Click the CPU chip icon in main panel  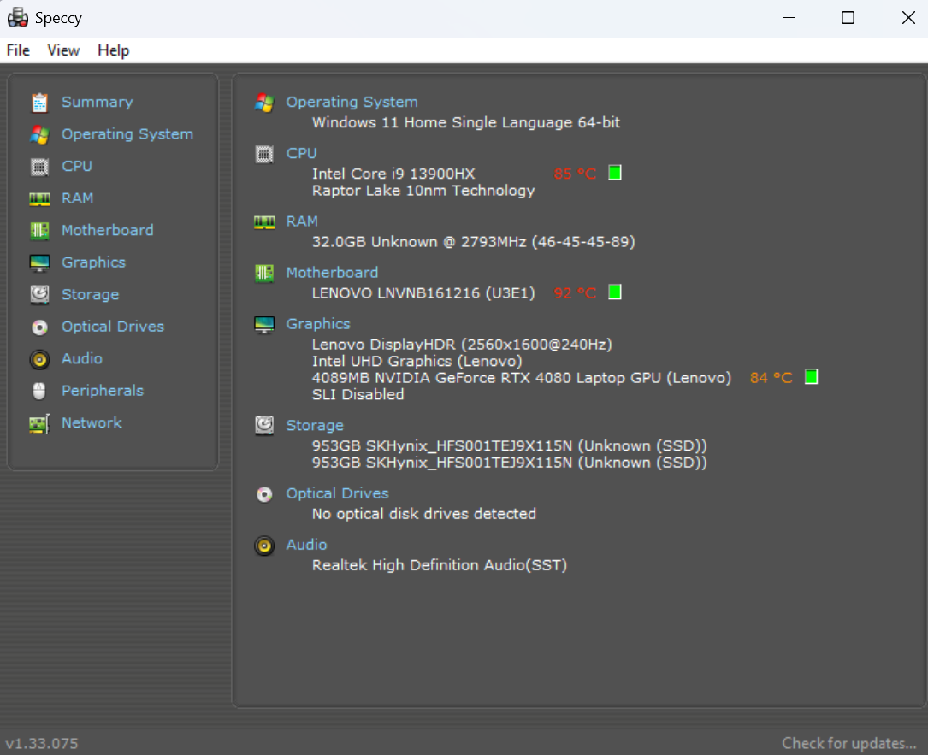[264, 155]
